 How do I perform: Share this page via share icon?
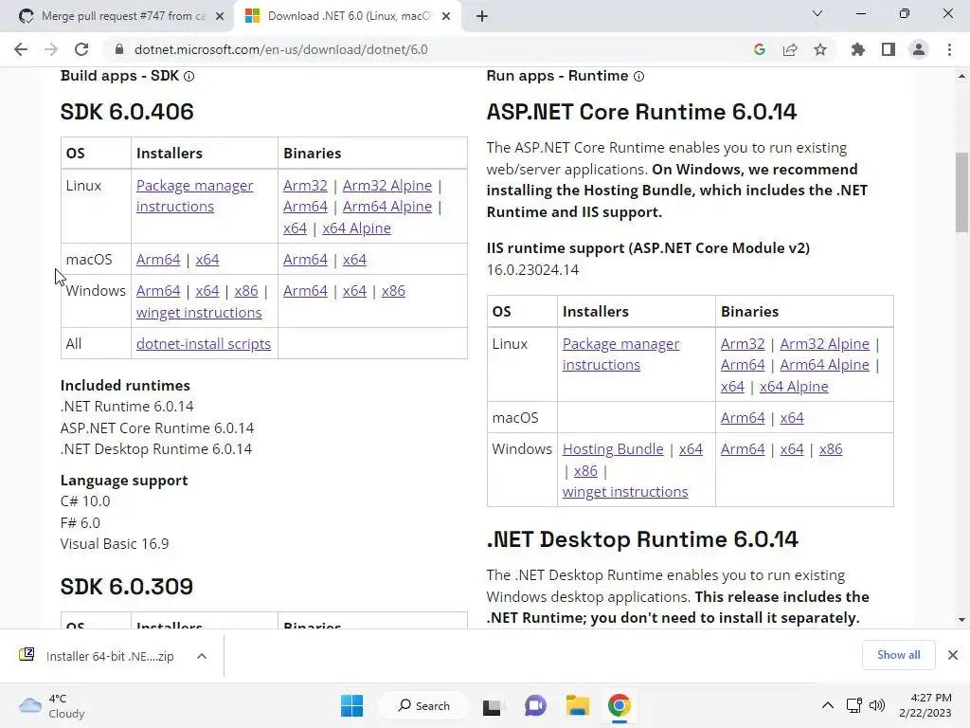pyautogui.click(x=790, y=49)
